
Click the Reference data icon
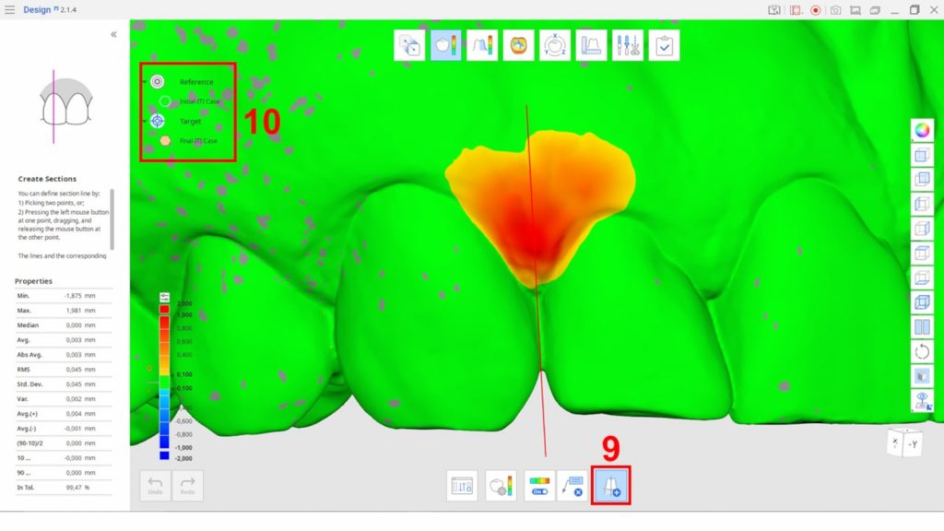[157, 81]
